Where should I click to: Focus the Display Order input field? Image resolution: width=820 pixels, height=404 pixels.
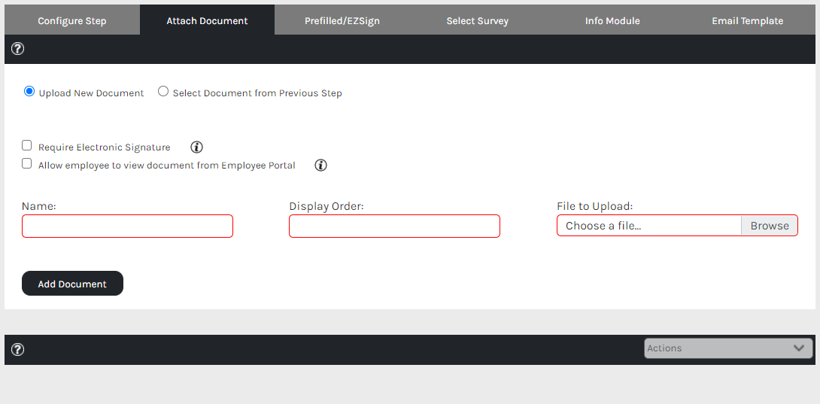click(x=394, y=226)
